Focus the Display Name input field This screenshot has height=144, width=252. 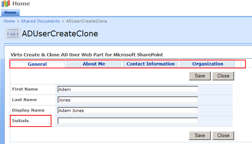[x=128, y=110]
